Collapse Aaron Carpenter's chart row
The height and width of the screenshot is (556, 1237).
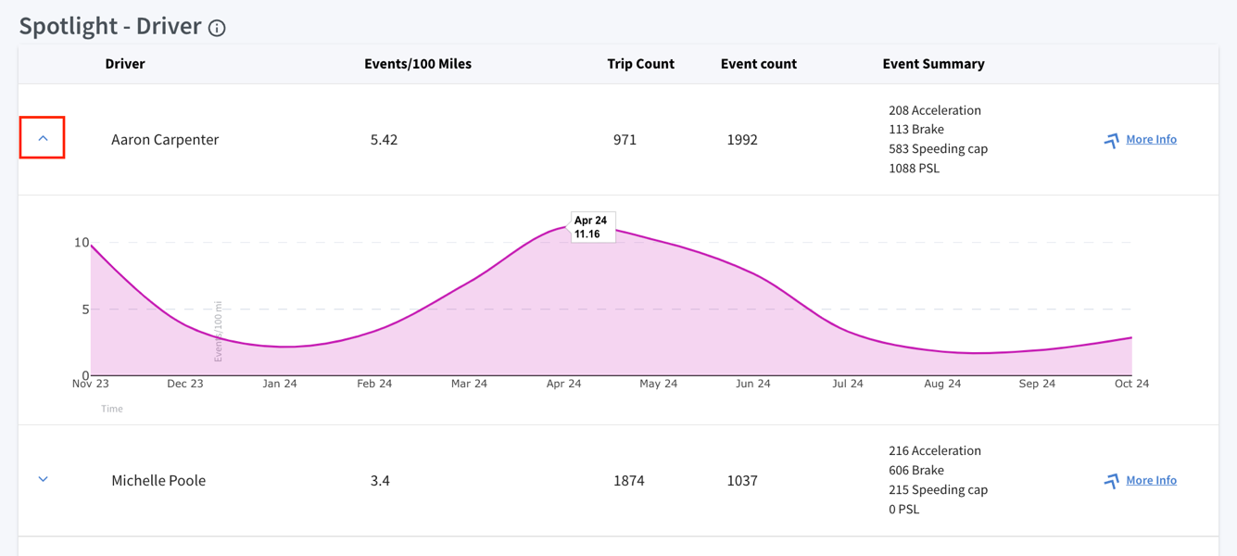(x=43, y=138)
